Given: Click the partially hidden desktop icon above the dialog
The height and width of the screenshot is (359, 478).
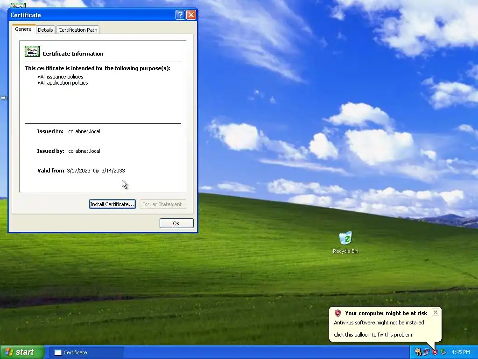Looking at the screenshot, I should 18,6.
